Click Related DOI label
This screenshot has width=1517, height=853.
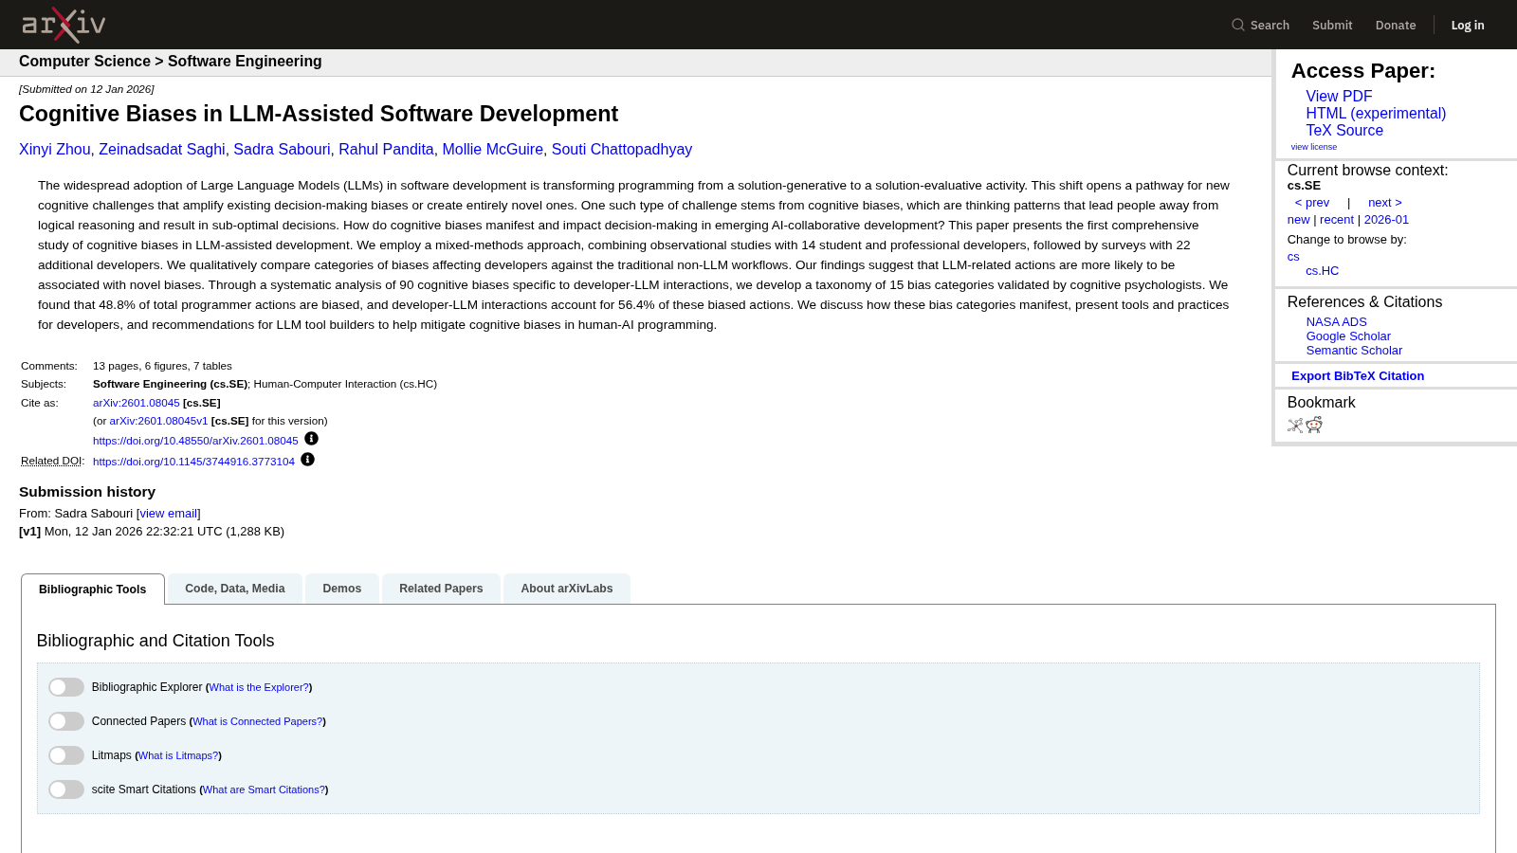(x=51, y=462)
